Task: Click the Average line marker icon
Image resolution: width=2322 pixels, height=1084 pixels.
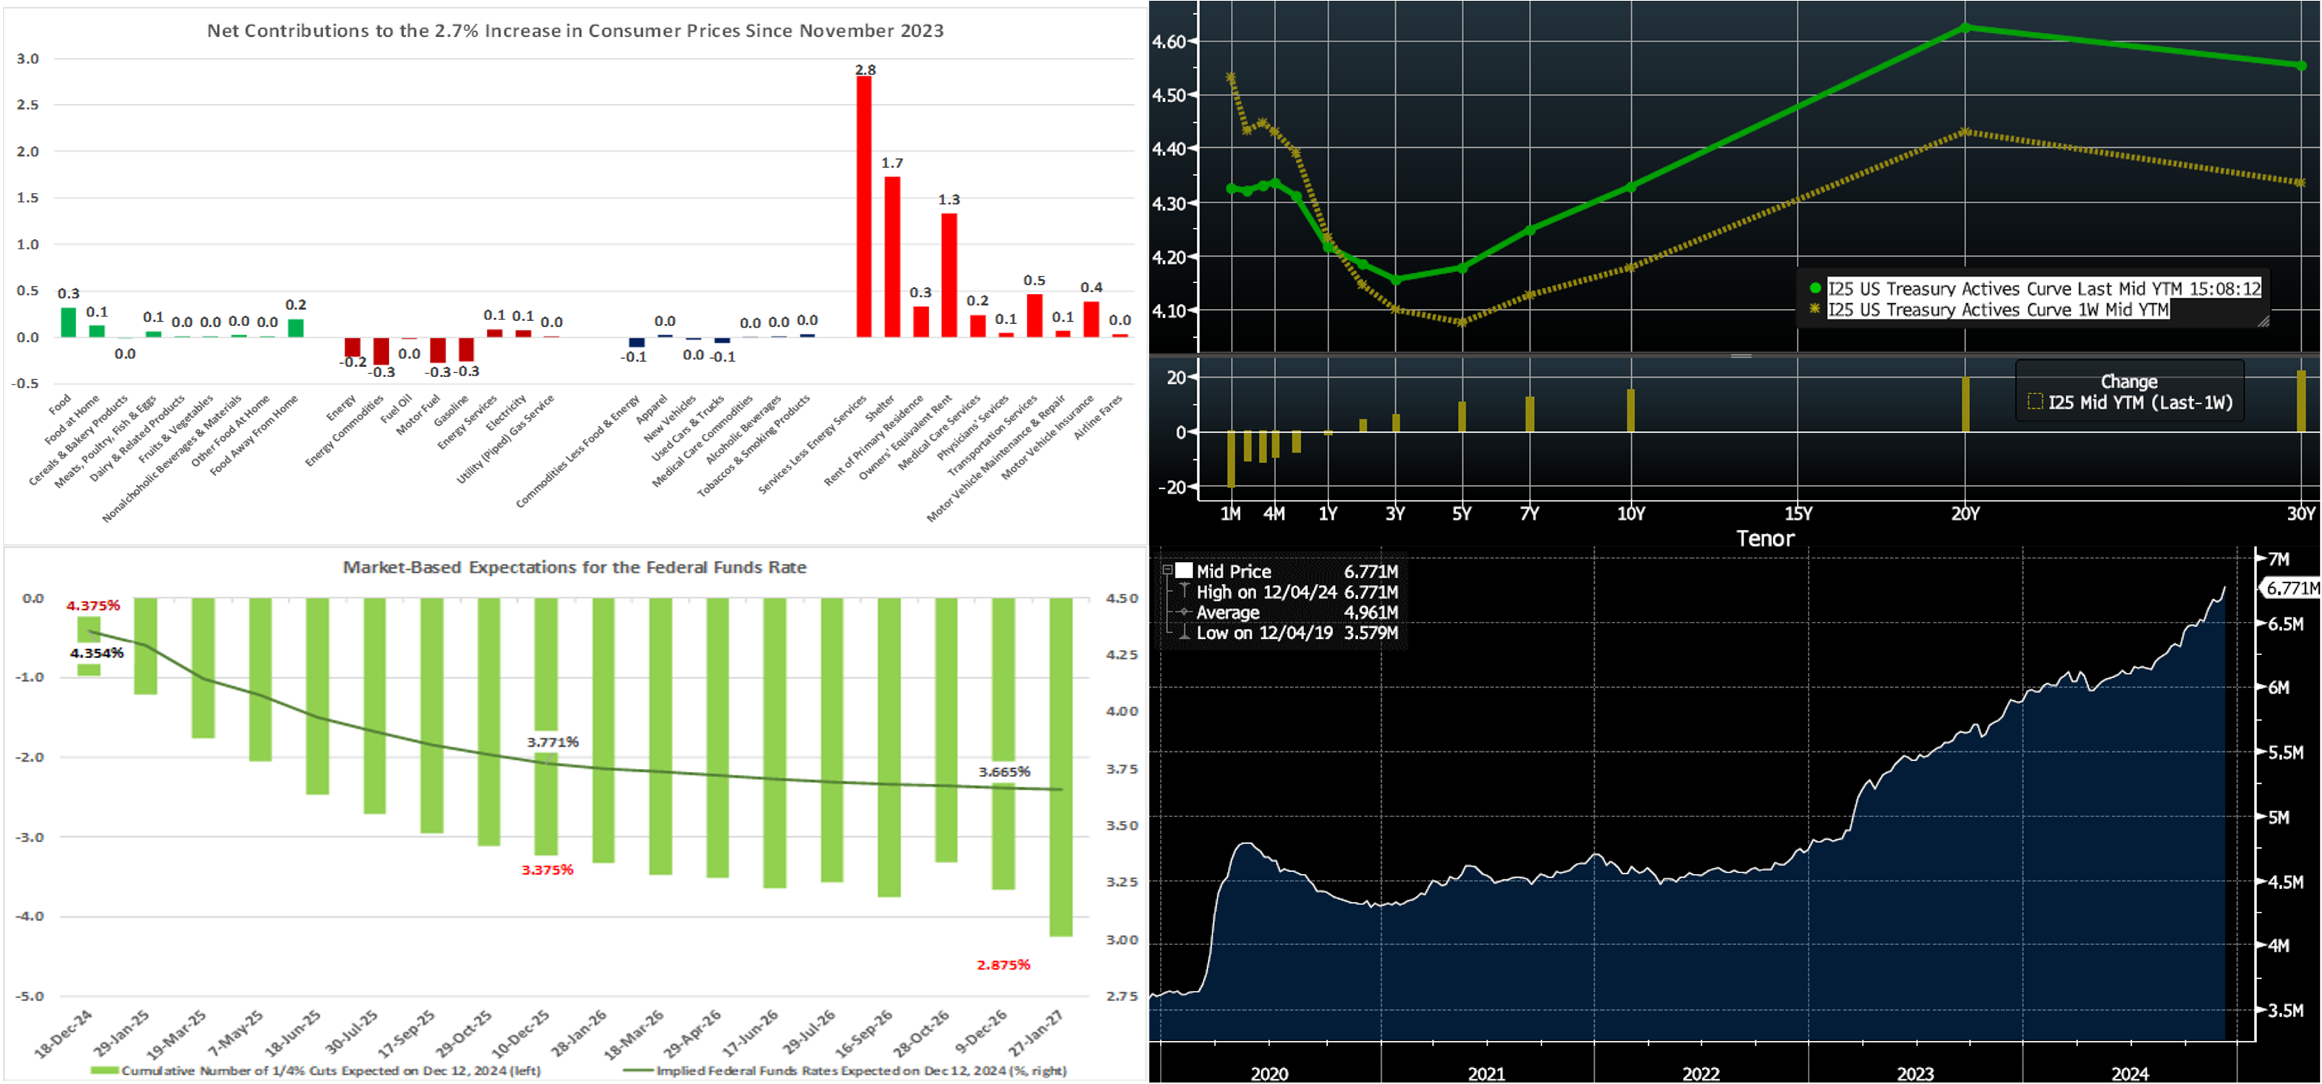Action: [1184, 612]
